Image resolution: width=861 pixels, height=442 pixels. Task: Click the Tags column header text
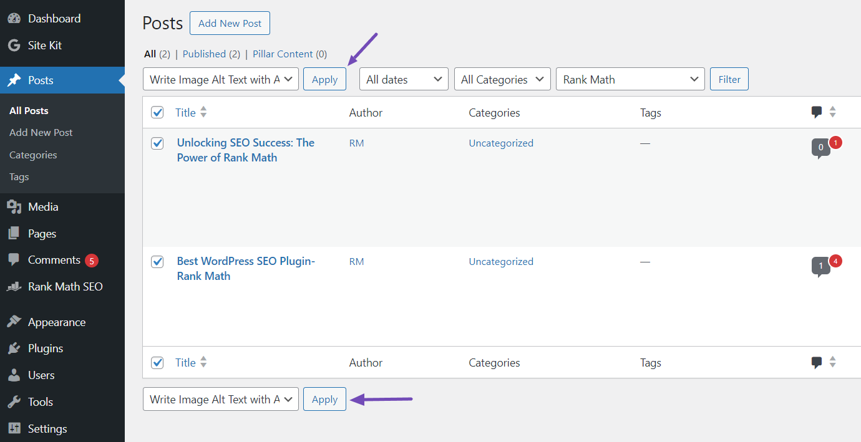coord(651,113)
